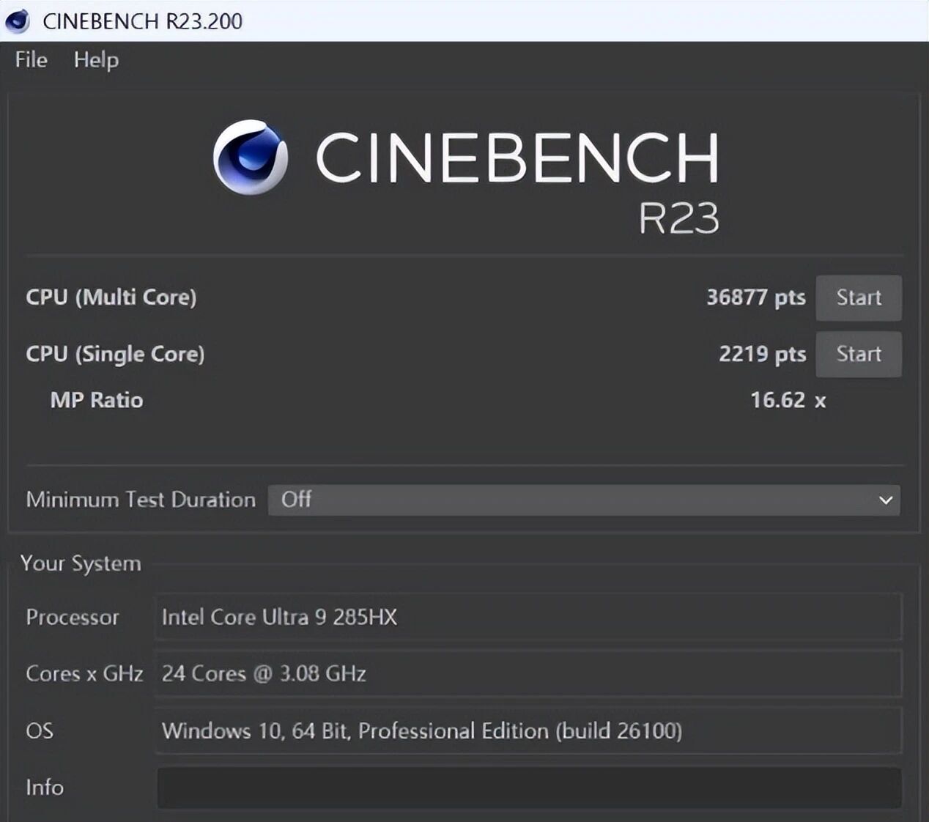Click the MP Ratio label

point(97,400)
